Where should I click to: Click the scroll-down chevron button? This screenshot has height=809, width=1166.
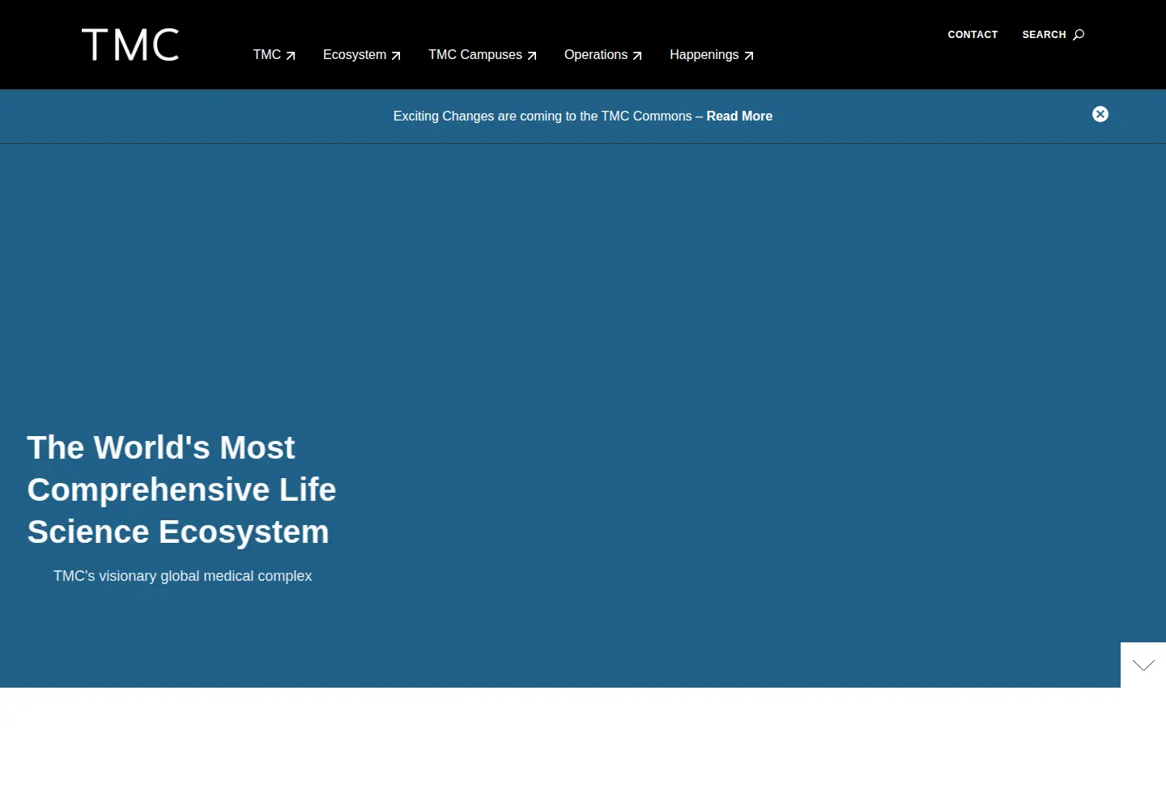pos(1143,665)
